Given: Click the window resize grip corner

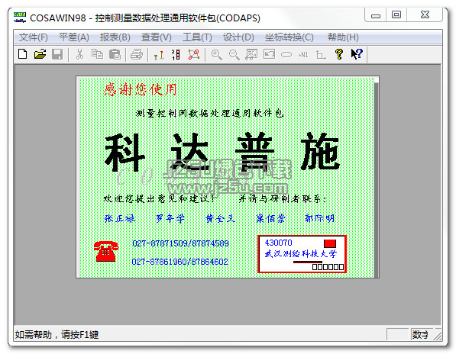Looking at the screenshot, I should (437, 335).
